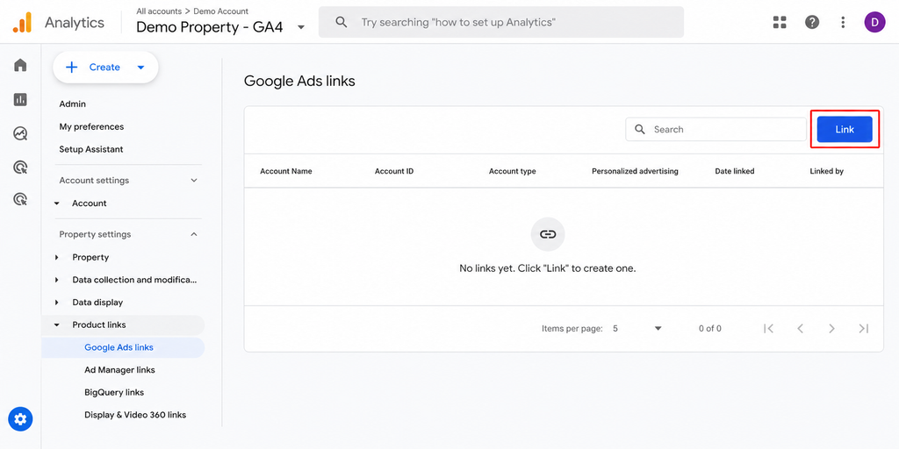The width and height of the screenshot is (899, 449).
Task: Click the Account Name column header
Action: click(x=286, y=171)
